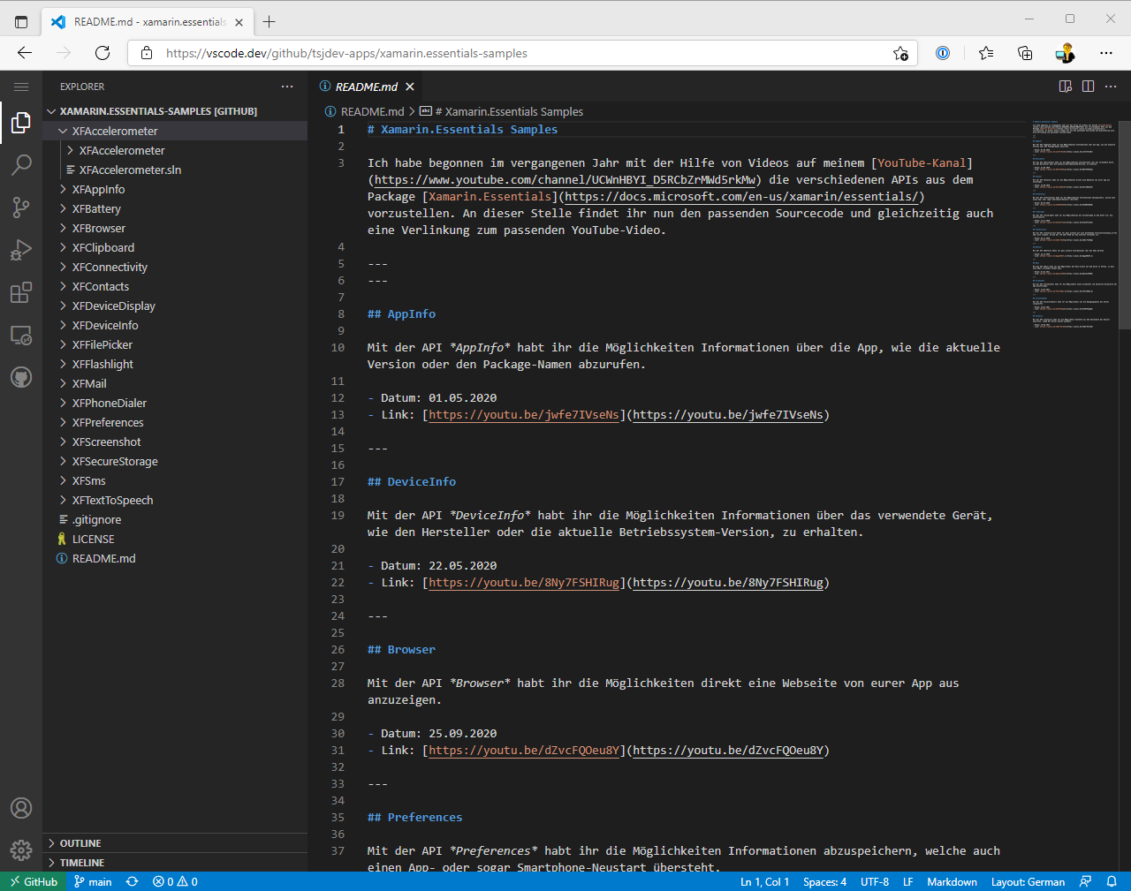Click the main branch status button
Image resolution: width=1131 pixels, height=891 pixels.
coord(93,881)
